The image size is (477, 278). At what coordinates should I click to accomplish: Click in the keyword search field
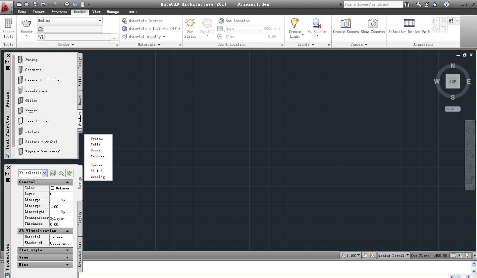point(373,4)
